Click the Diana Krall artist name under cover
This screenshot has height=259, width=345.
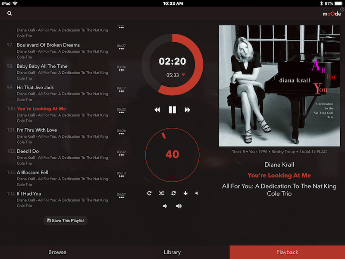[x=279, y=164]
